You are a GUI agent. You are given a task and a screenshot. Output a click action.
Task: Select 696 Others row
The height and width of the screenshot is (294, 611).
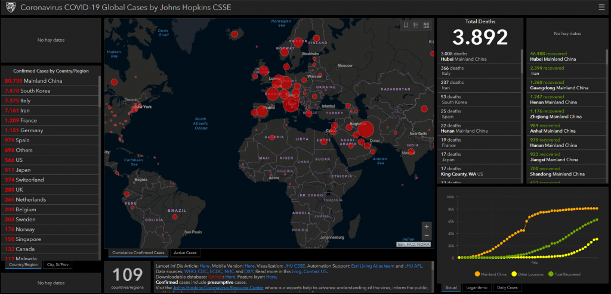[x=51, y=150]
